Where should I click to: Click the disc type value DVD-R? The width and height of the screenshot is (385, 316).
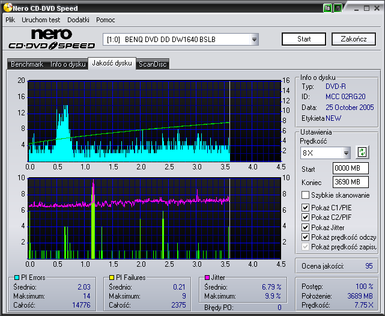(x=336, y=87)
